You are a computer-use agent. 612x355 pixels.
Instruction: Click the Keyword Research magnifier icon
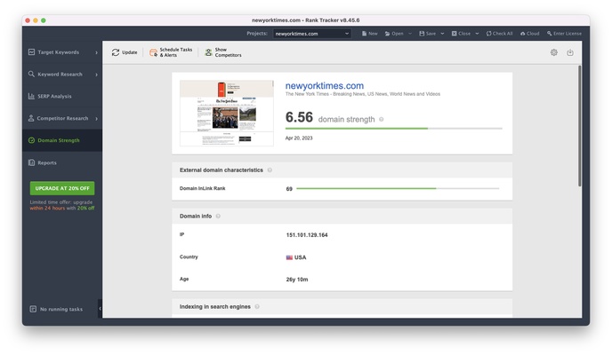pyautogui.click(x=32, y=74)
